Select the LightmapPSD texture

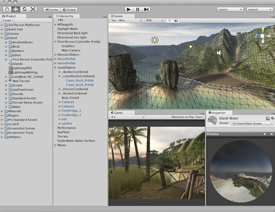coord(20,68)
